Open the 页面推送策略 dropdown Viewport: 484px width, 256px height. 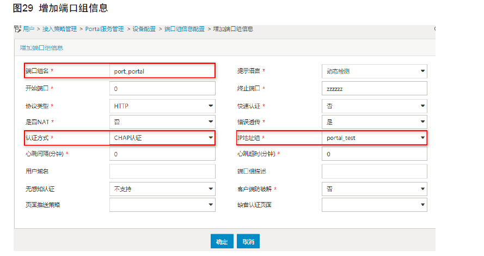pos(162,205)
